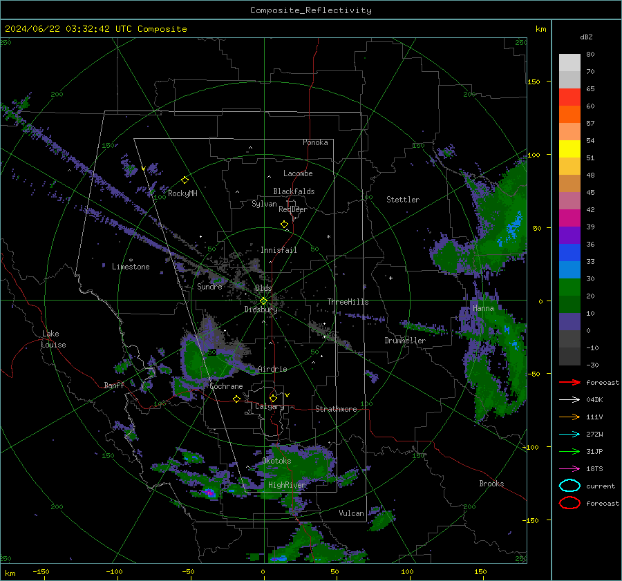Click the Stettler label
The width and height of the screenshot is (622, 581).
pos(403,200)
